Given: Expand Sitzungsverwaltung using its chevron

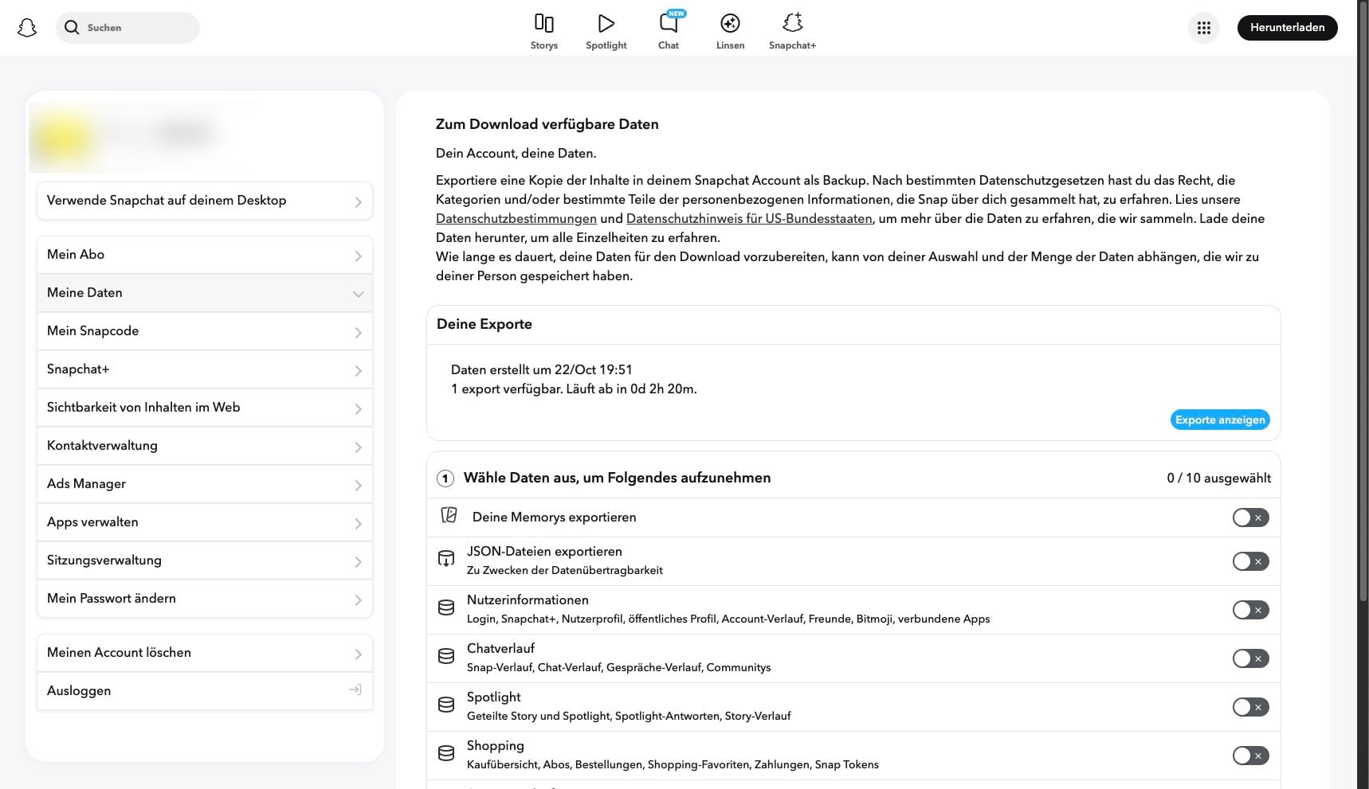Looking at the screenshot, I should tap(358, 561).
